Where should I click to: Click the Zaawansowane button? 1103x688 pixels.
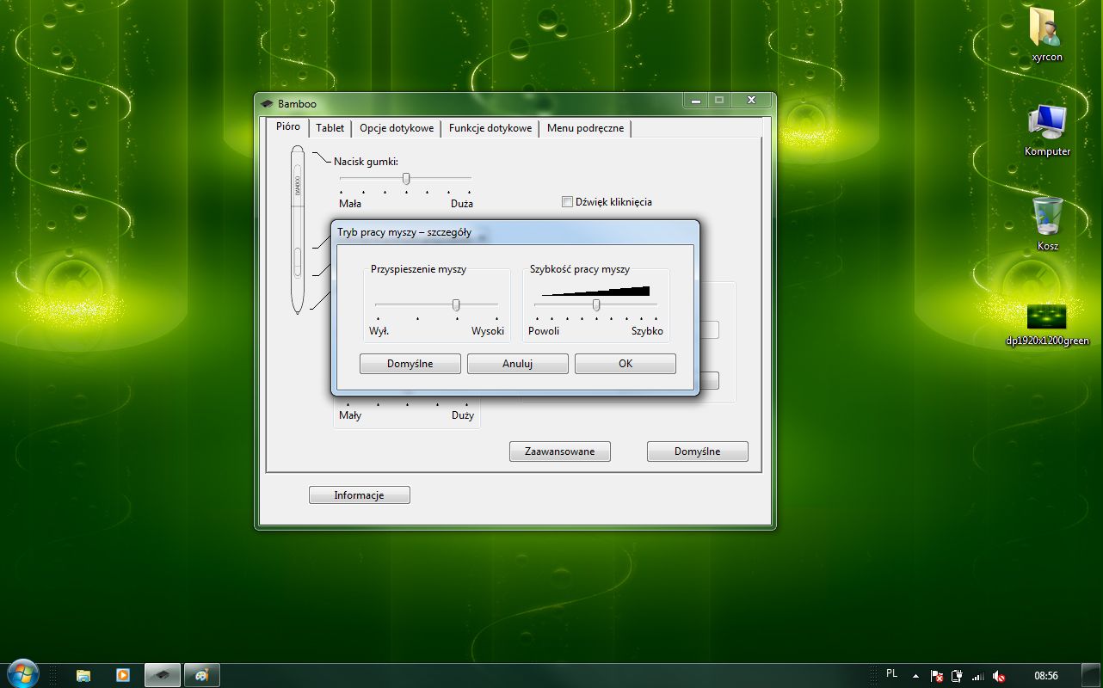click(x=560, y=451)
